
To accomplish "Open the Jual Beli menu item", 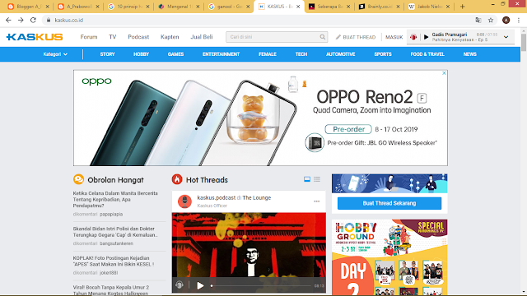I will 202,37.
